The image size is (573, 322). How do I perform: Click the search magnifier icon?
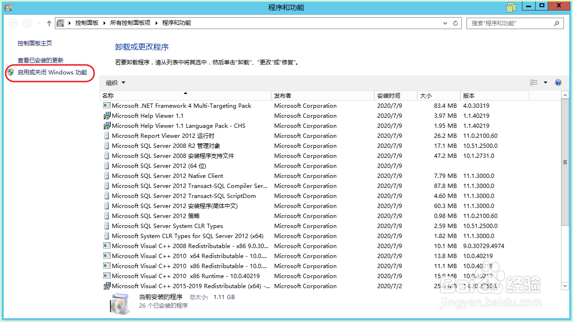(557, 23)
